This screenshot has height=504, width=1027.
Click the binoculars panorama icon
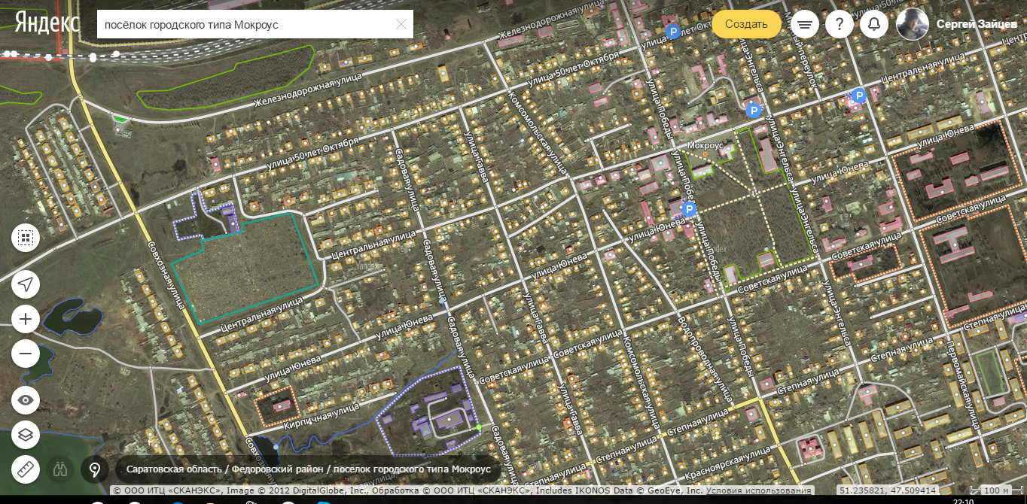click(59, 470)
